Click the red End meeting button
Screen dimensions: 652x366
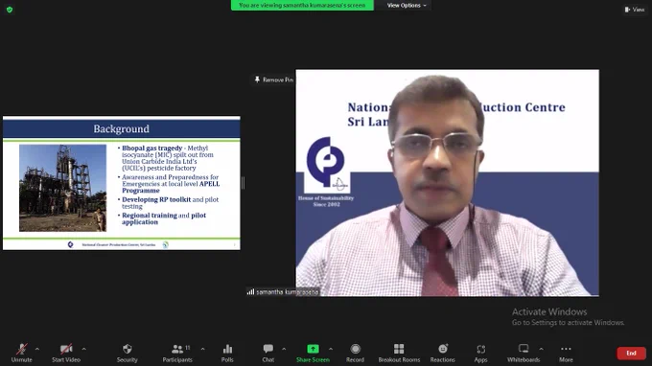(631, 354)
